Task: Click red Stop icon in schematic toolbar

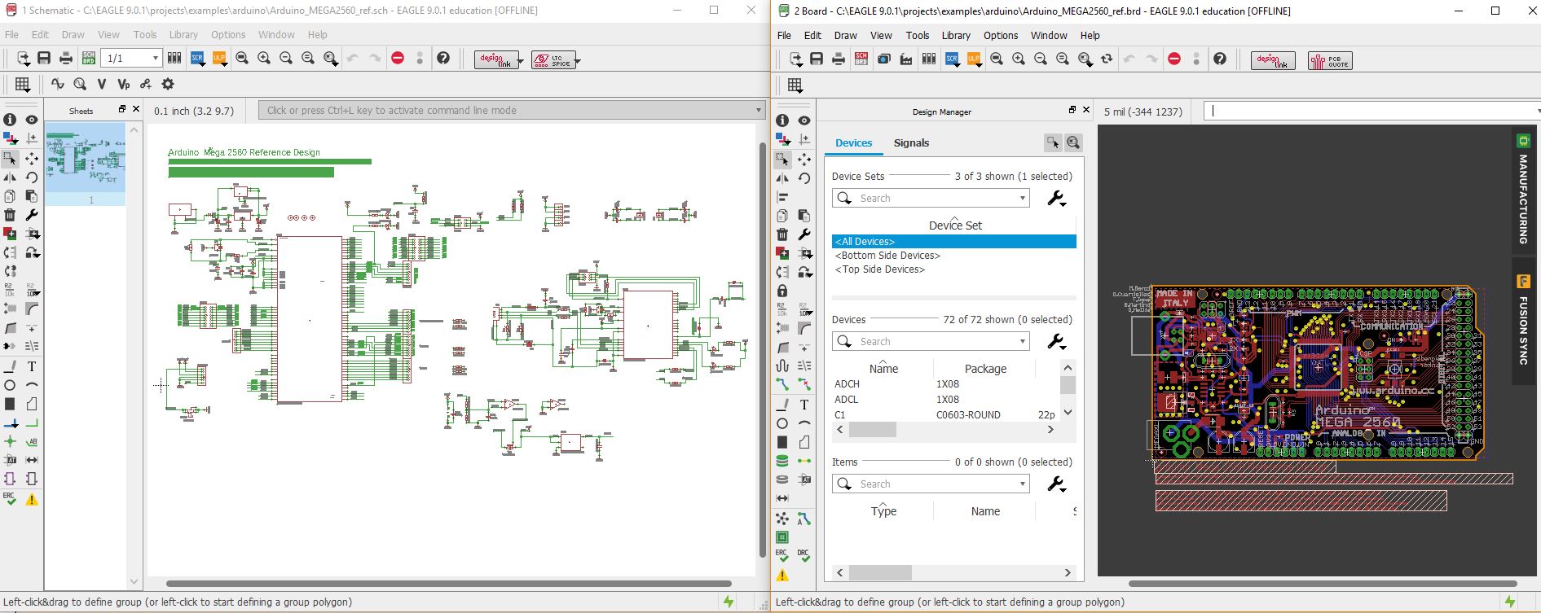Action: 398,58
